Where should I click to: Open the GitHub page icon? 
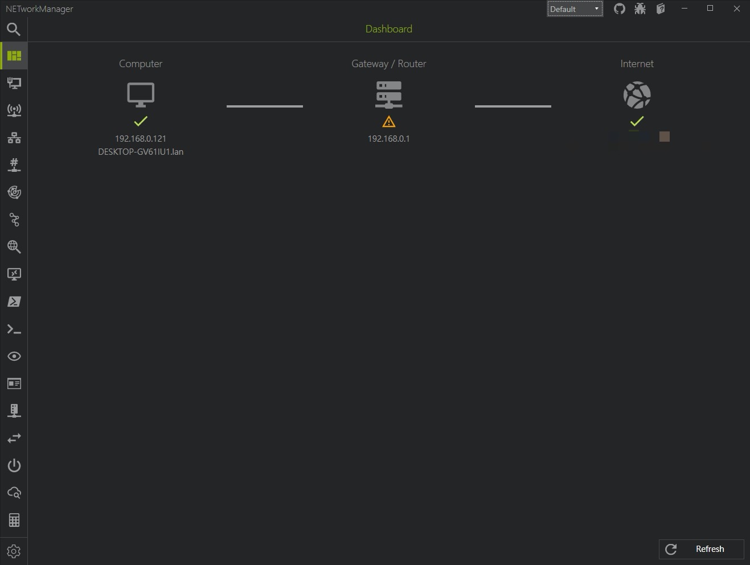[x=620, y=9]
